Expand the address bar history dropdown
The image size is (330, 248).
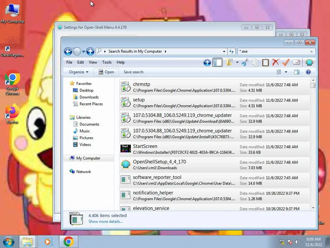[224, 51]
